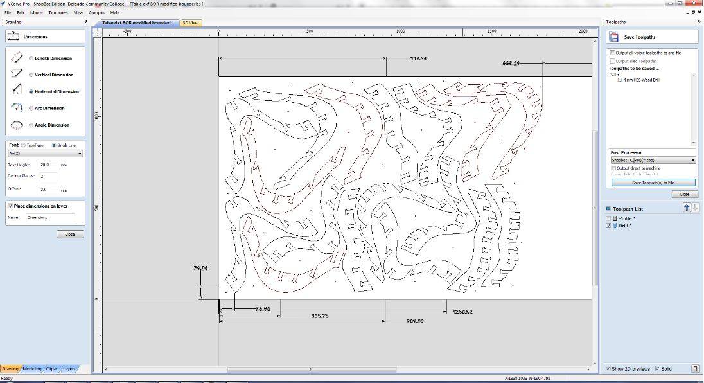Choose TrueType font radio option
Screen dimensions: 704x383
tap(23, 145)
